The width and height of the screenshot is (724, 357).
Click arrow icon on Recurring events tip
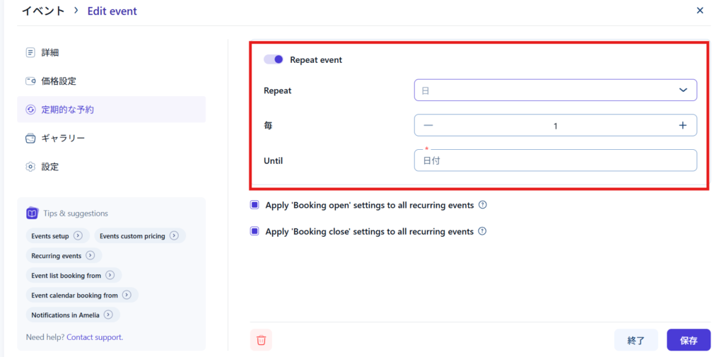(x=90, y=255)
